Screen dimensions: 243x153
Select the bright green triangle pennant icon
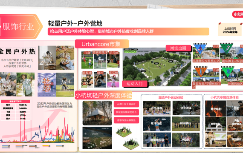click(x=228, y=71)
